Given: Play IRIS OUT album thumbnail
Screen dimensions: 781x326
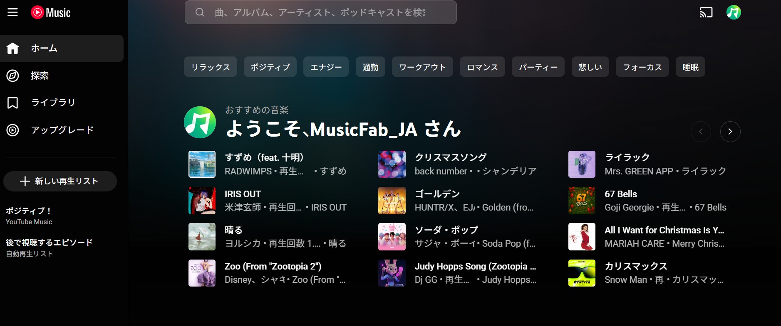Looking at the screenshot, I should click(x=202, y=201).
